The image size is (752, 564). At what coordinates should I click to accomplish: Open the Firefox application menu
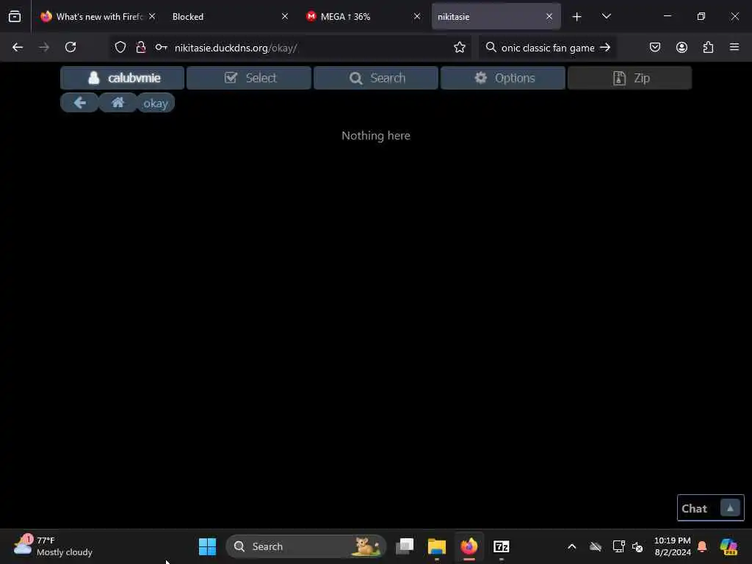point(734,47)
